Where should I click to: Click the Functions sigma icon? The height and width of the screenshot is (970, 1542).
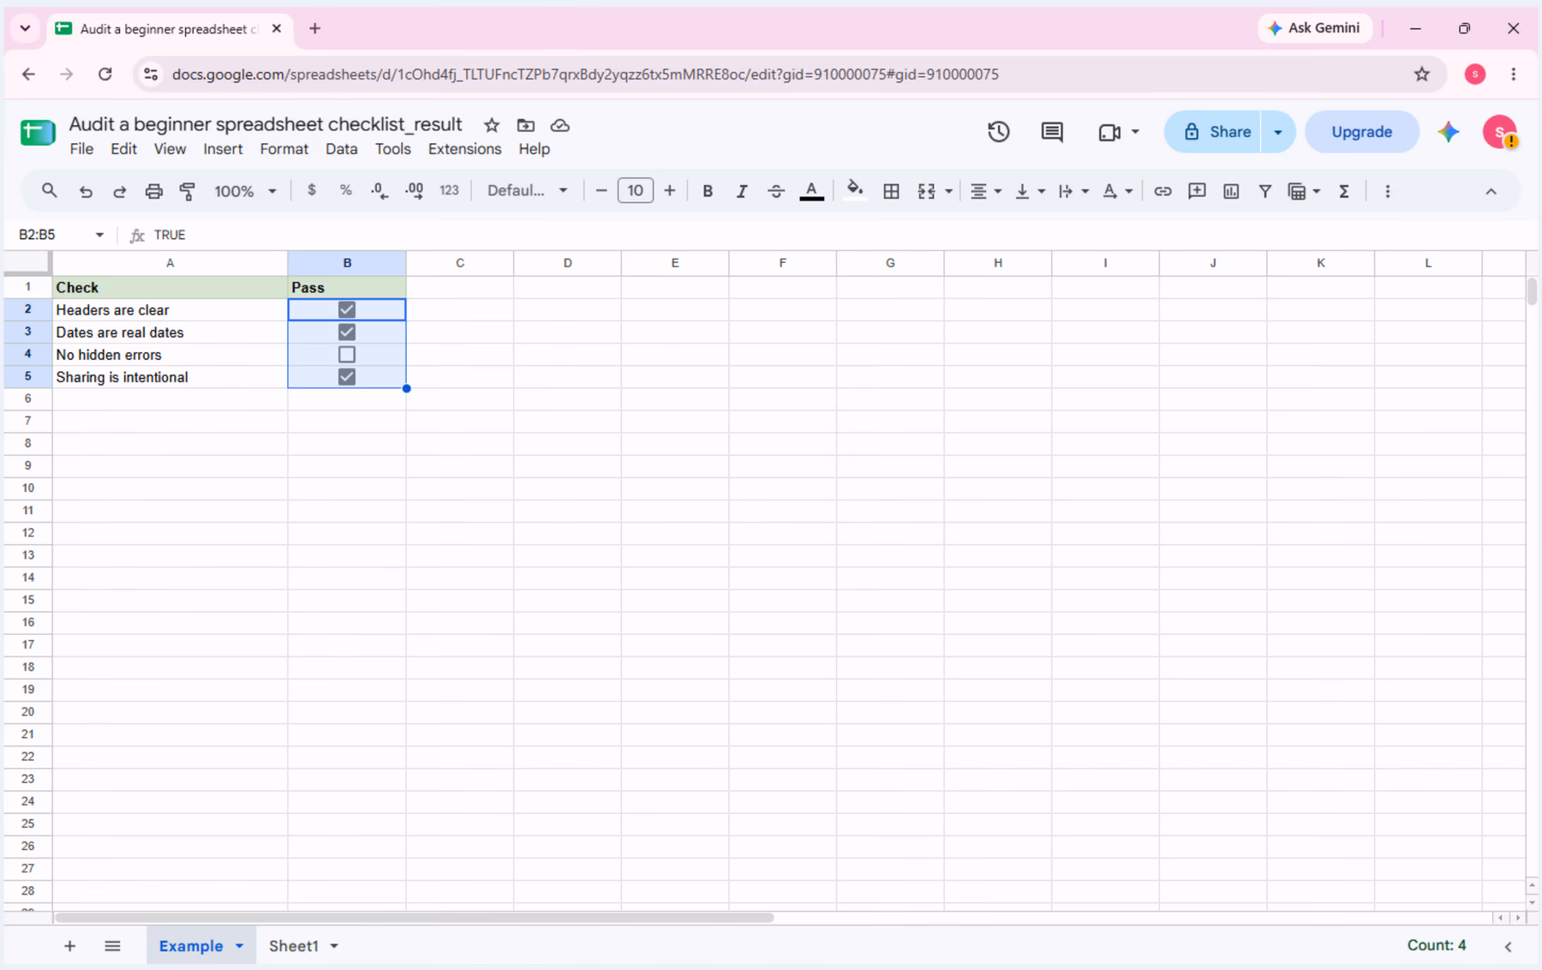tap(1344, 191)
